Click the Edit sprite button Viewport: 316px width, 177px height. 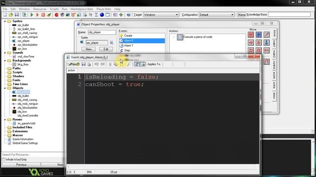tap(106, 49)
